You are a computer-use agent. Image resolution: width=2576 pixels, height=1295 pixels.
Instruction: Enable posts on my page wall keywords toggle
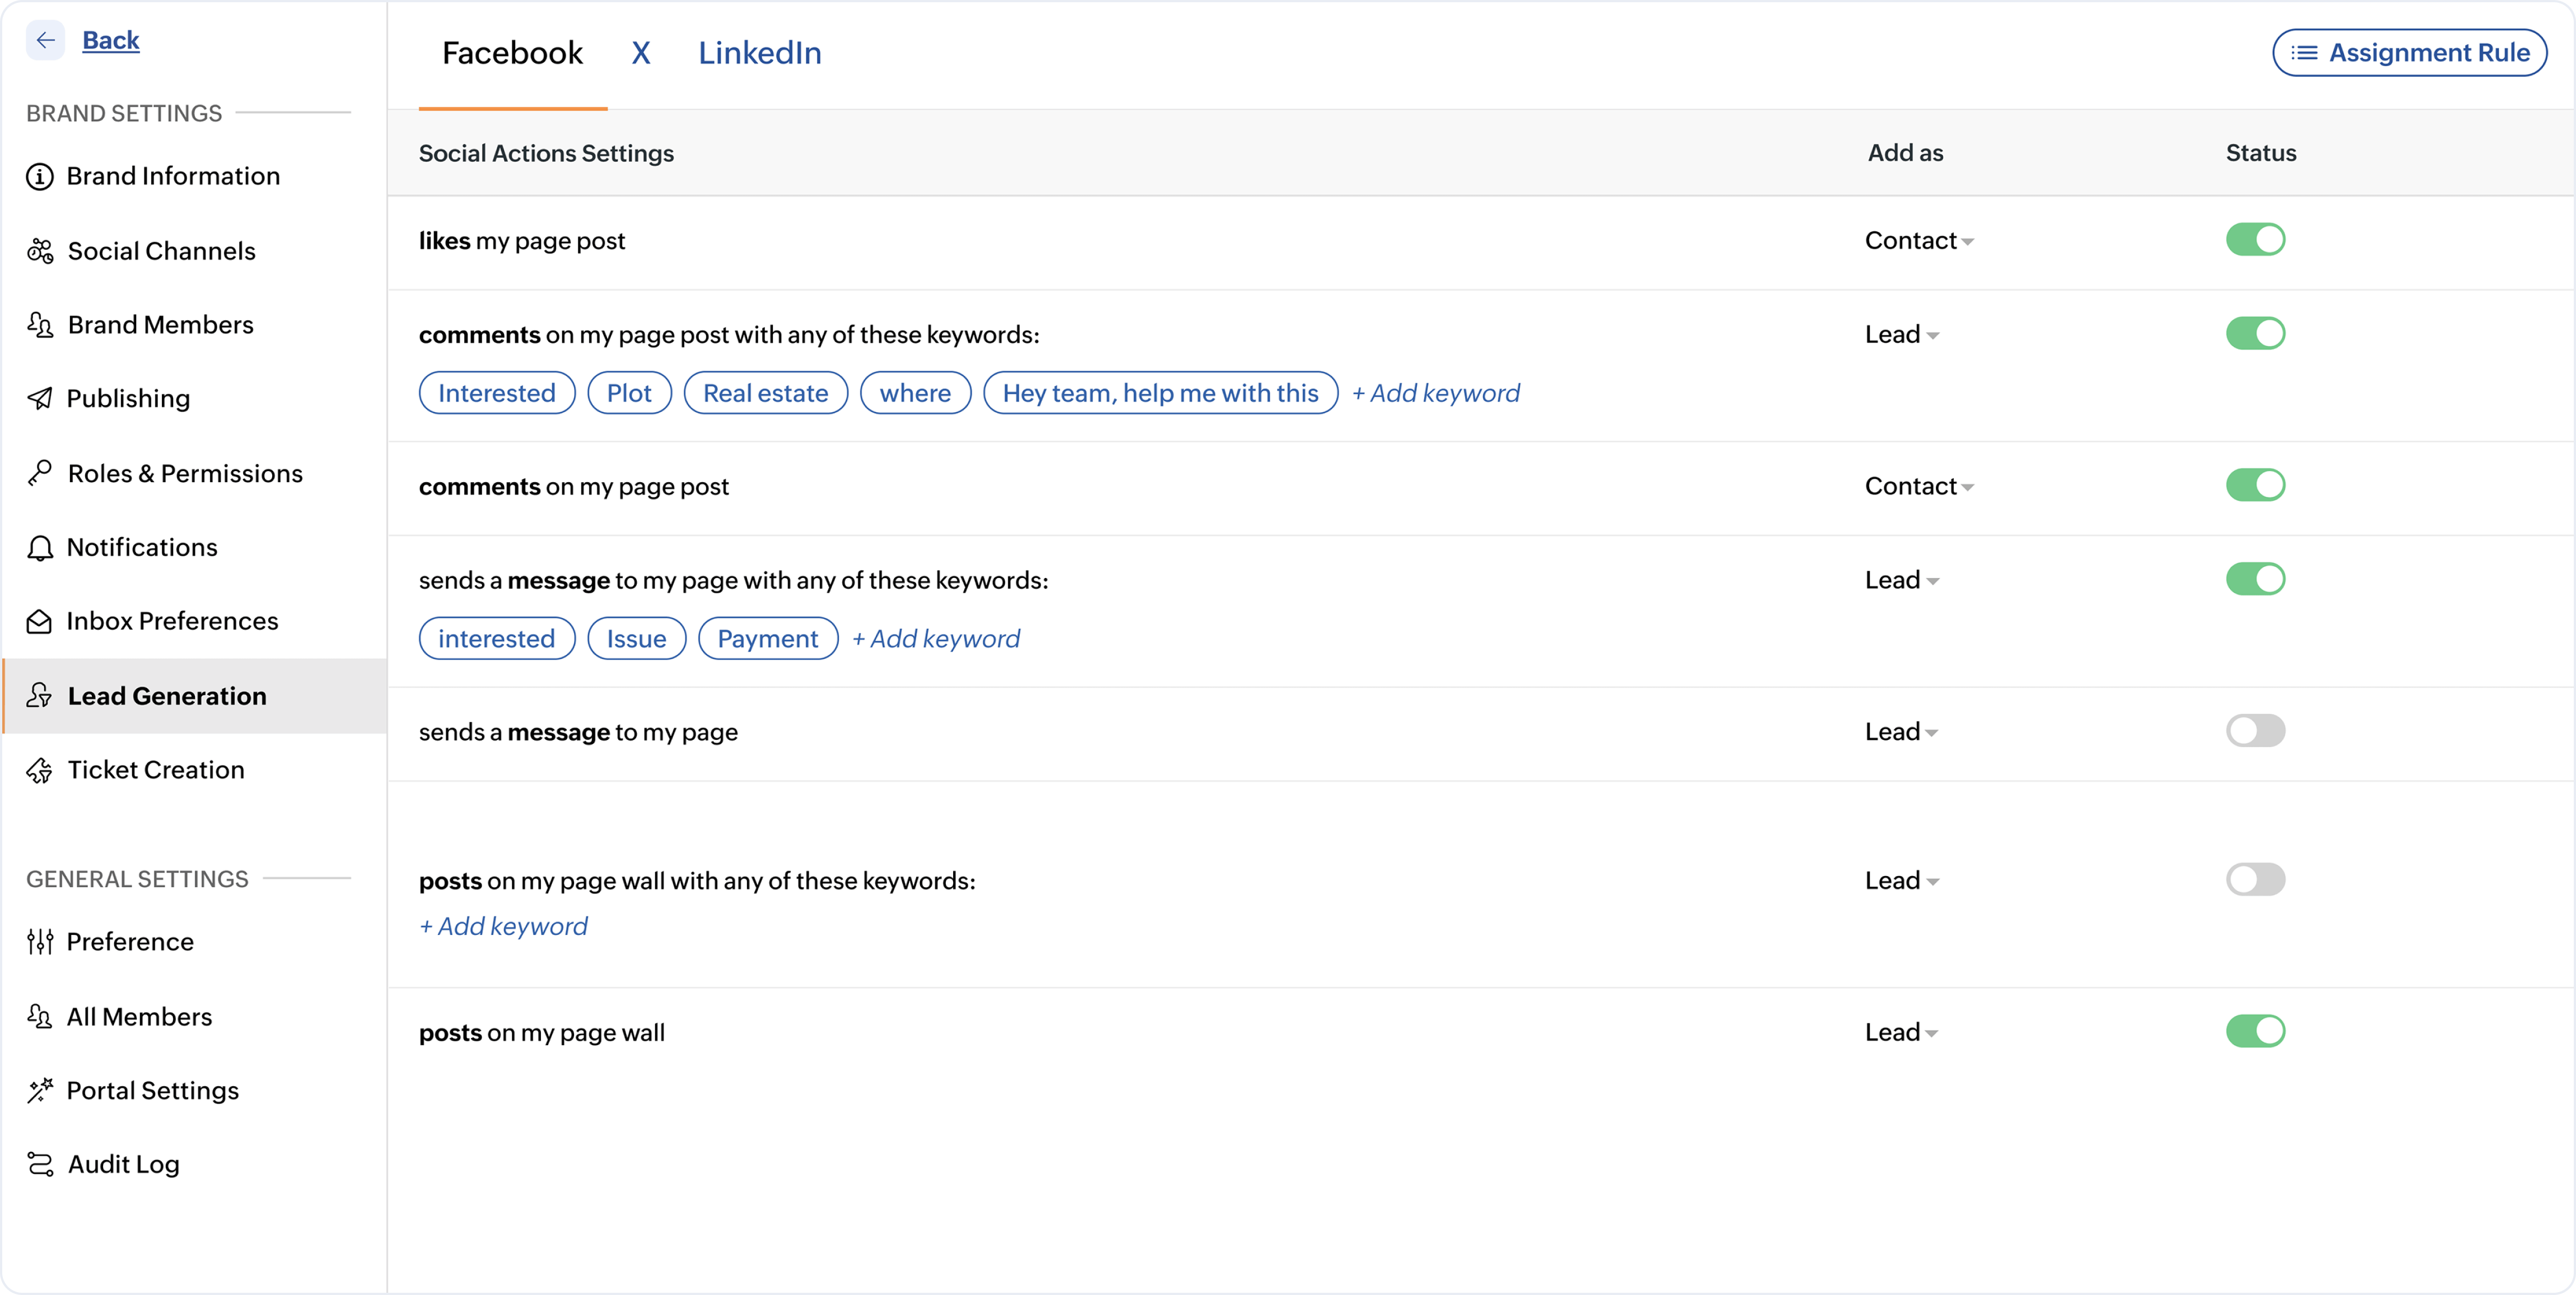point(2255,879)
